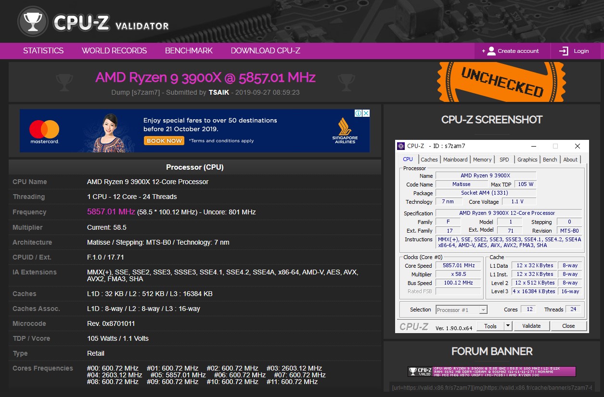Click the Create account person icon
This screenshot has height=397, width=604.
(491, 50)
